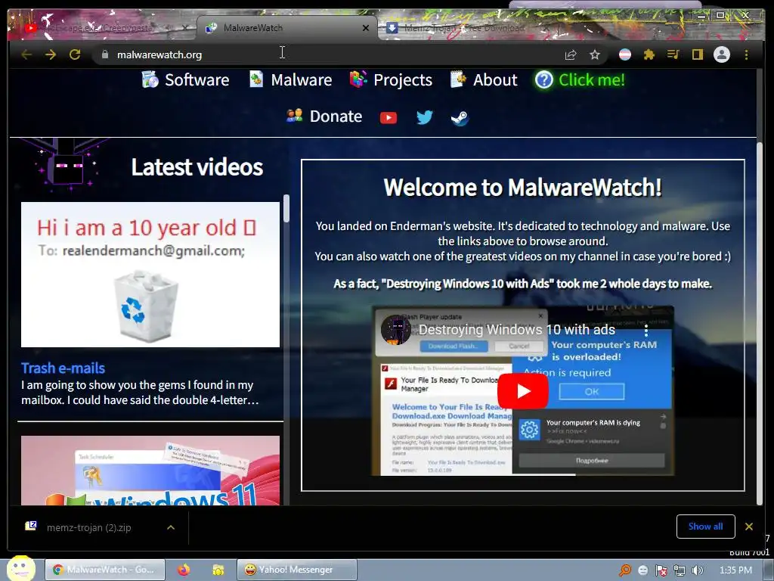Toggle the browser side panel icon
The image size is (774, 581).
[698, 54]
